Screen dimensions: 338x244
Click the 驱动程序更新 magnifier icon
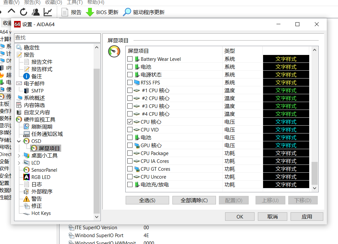127,12
